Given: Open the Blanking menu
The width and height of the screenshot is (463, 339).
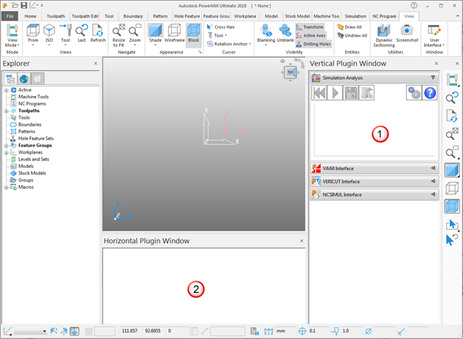Looking at the screenshot, I should (266, 35).
